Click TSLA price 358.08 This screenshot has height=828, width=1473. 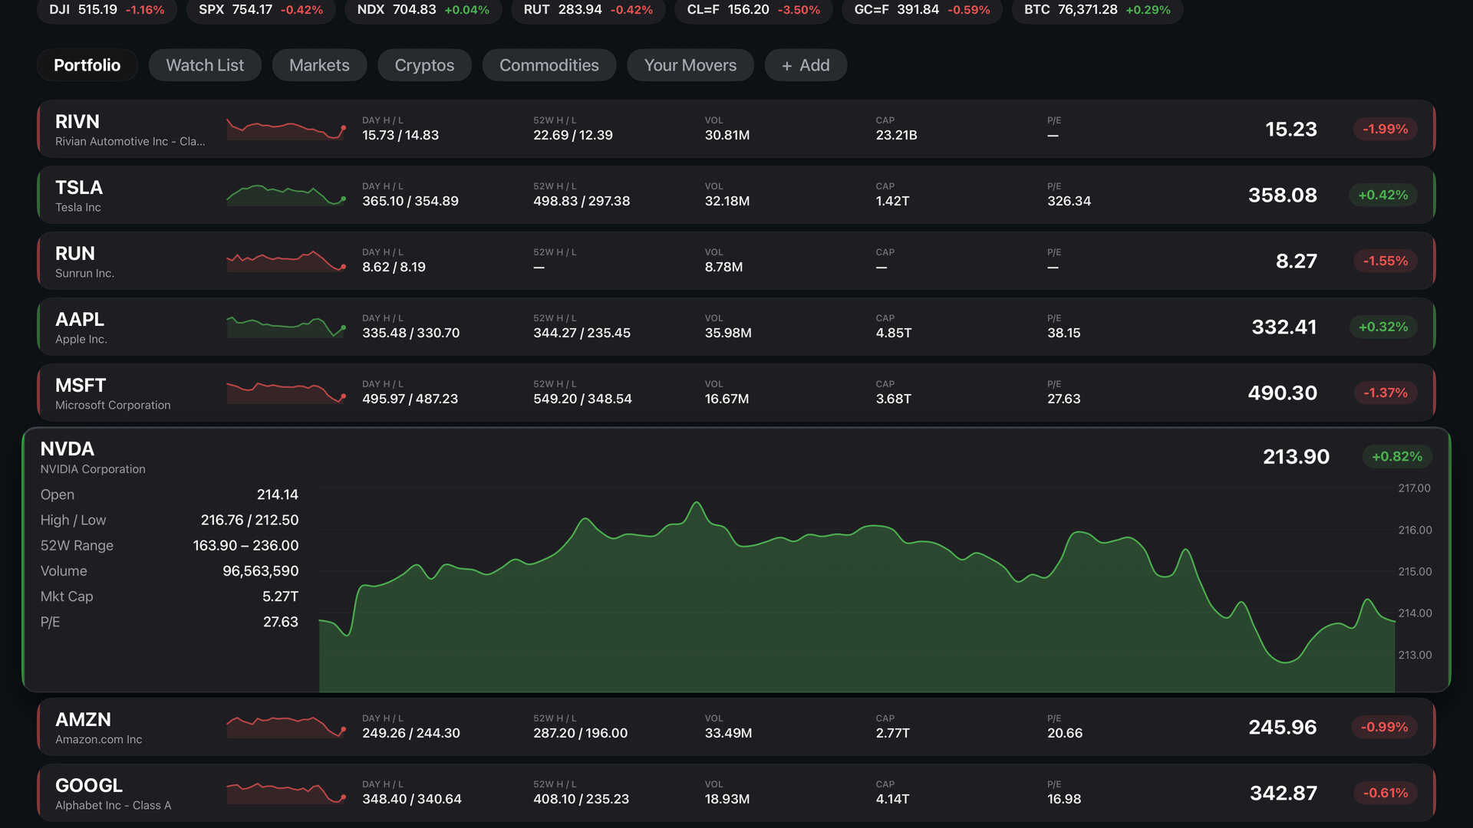tap(1283, 195)
